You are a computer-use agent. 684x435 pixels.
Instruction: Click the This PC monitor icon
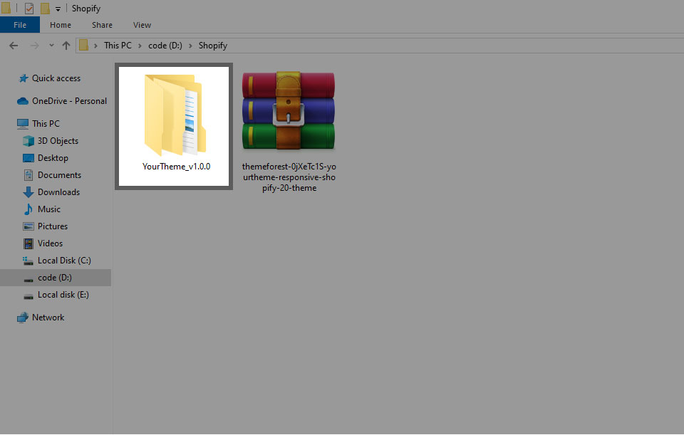(23, 124)
